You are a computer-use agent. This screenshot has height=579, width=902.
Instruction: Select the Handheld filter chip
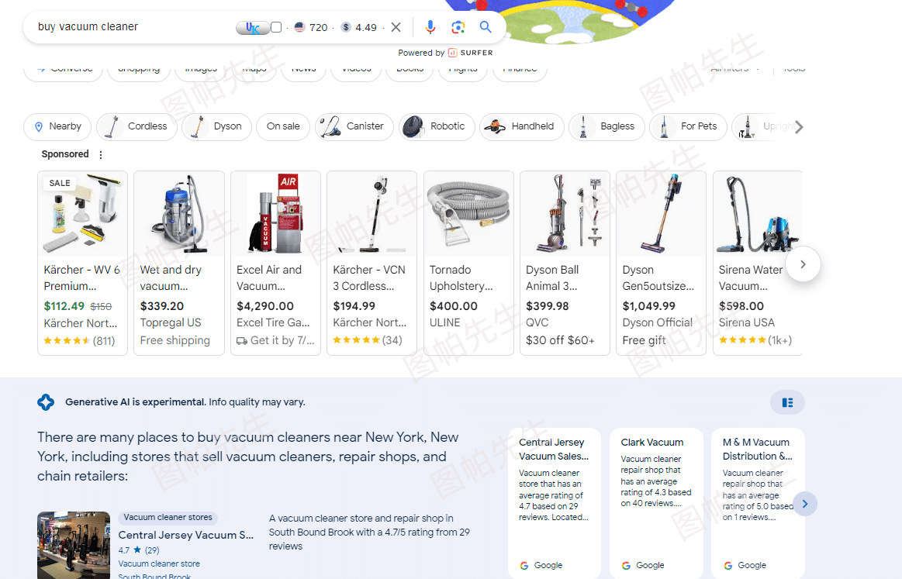(x=522, y=126)
